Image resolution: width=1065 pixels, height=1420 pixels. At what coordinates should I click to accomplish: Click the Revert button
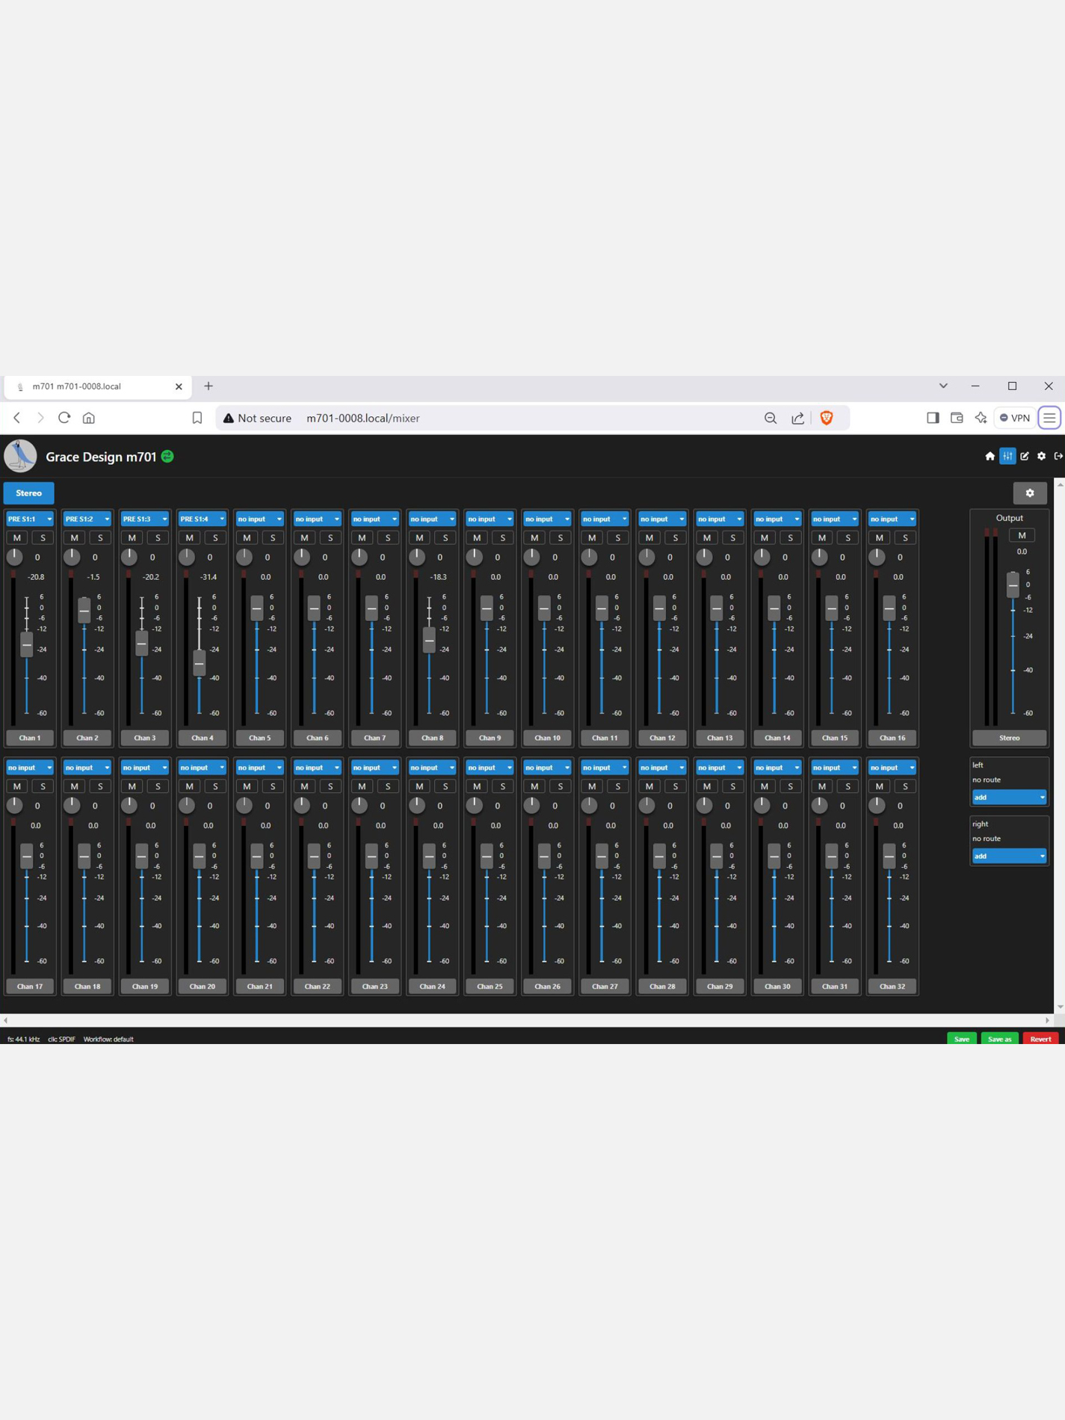coord(1040,1039)
